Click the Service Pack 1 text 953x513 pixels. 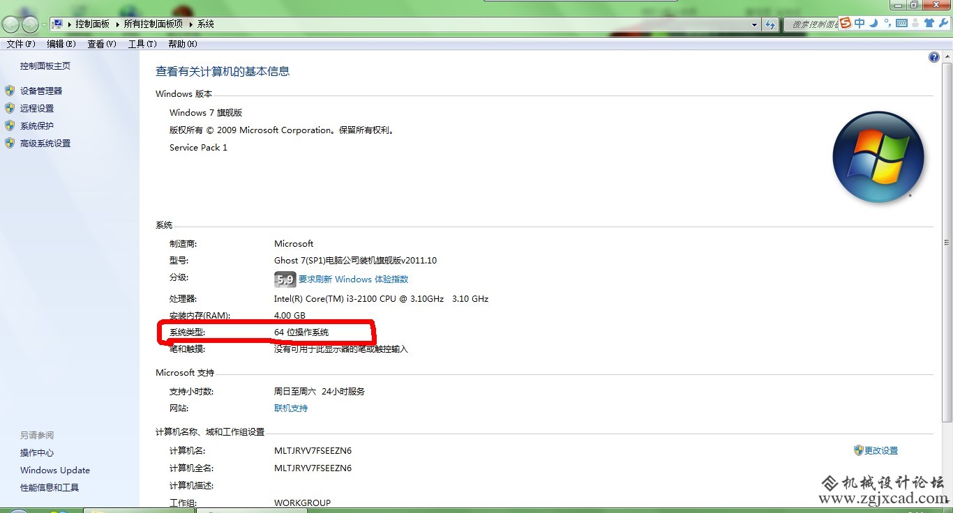click(198, 147)
